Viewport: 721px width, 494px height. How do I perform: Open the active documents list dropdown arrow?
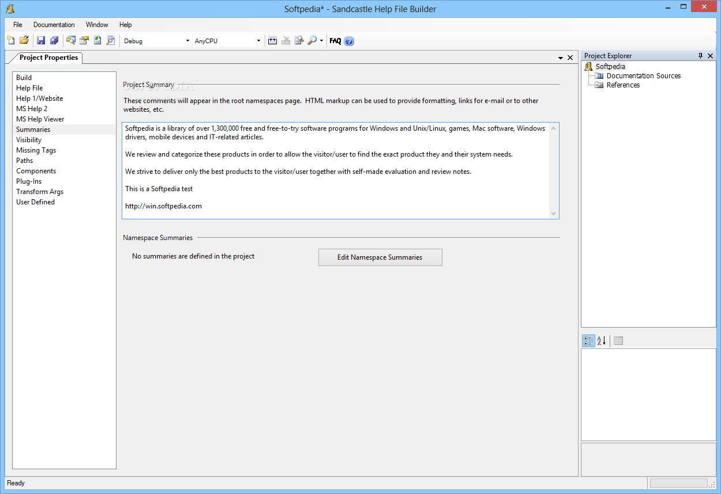click(561, 58)
